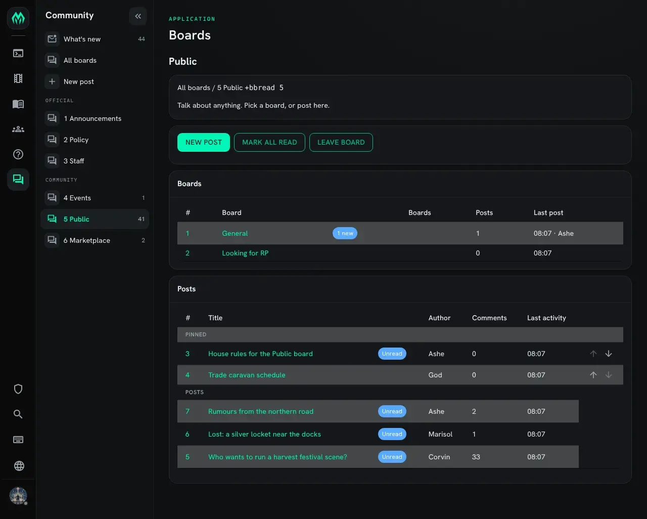
Task: Click author name Corvin
Action: pyautogui.click(x=439, y=457)
